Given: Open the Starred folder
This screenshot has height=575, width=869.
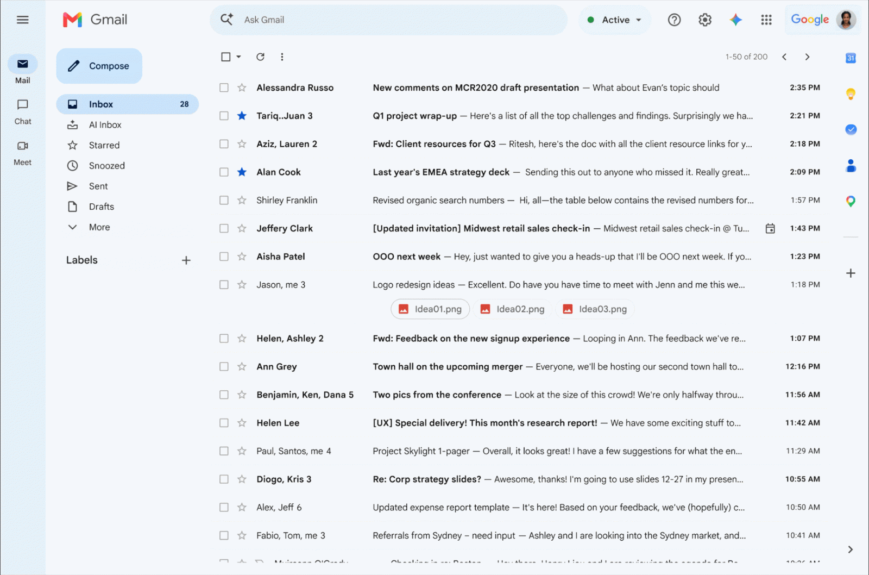Looking at the screenshot, I should pyautogui.click(x=104, y=145).
